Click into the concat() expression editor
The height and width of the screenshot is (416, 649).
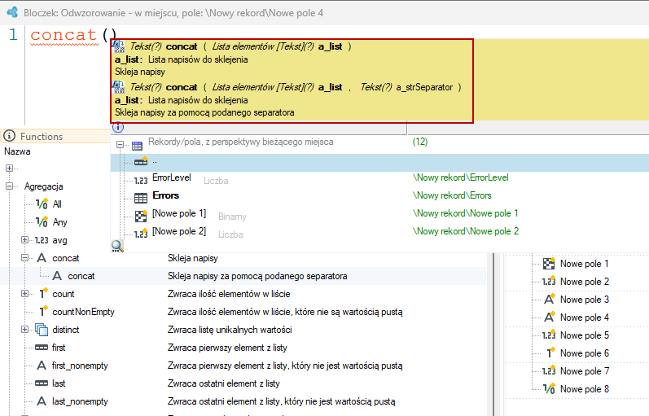click(x=73, y=35)
